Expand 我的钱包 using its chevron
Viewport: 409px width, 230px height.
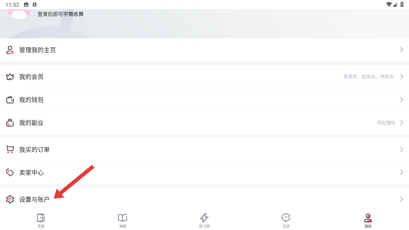[x=401, y=100]
